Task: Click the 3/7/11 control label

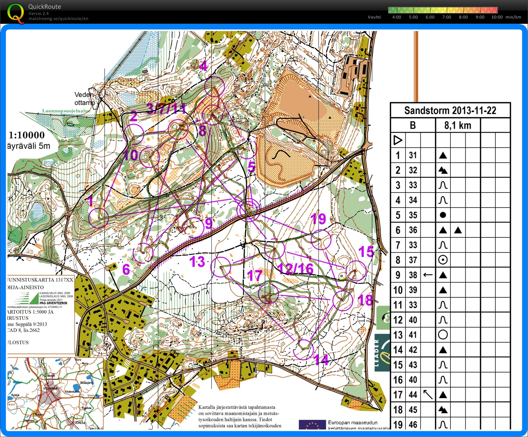Action: (x=166, y=108)
